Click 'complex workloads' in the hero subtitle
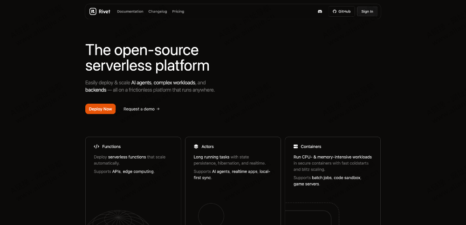Viewport: 466px width, 225px height. pyautogui.click(x=174, y=83)
